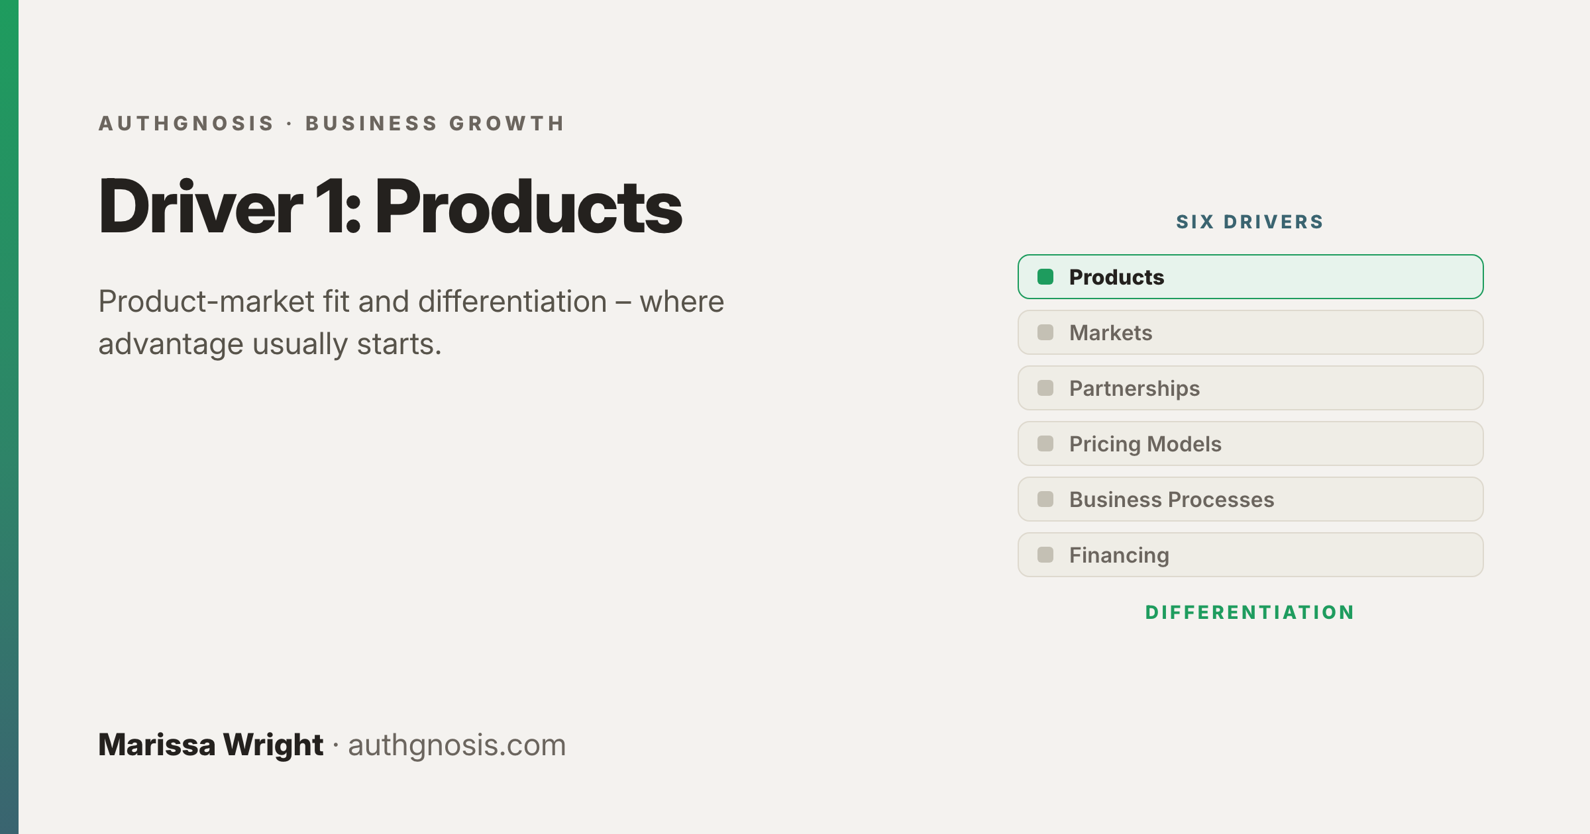Click the green Differentiation label
The image size is (1590, 834).
coord(1250,612)
